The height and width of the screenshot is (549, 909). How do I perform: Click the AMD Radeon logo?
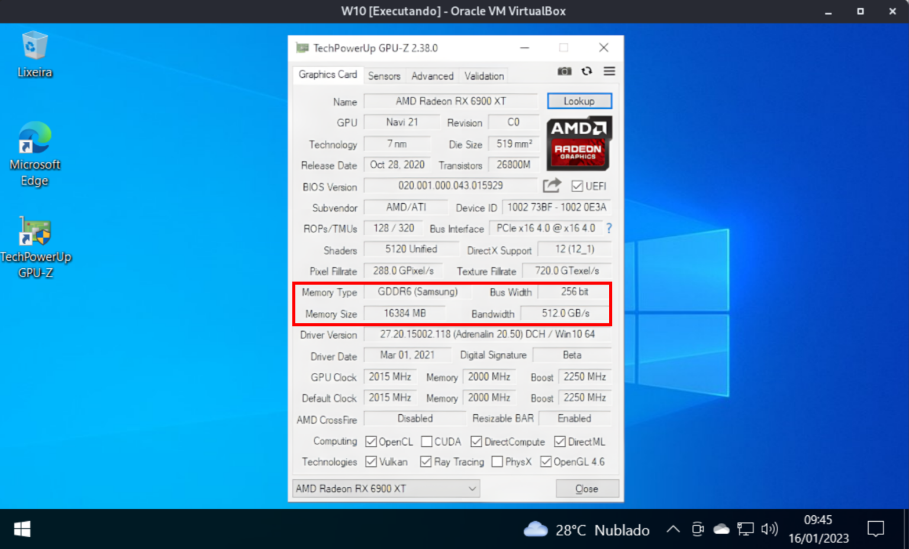tap(579, 144)
